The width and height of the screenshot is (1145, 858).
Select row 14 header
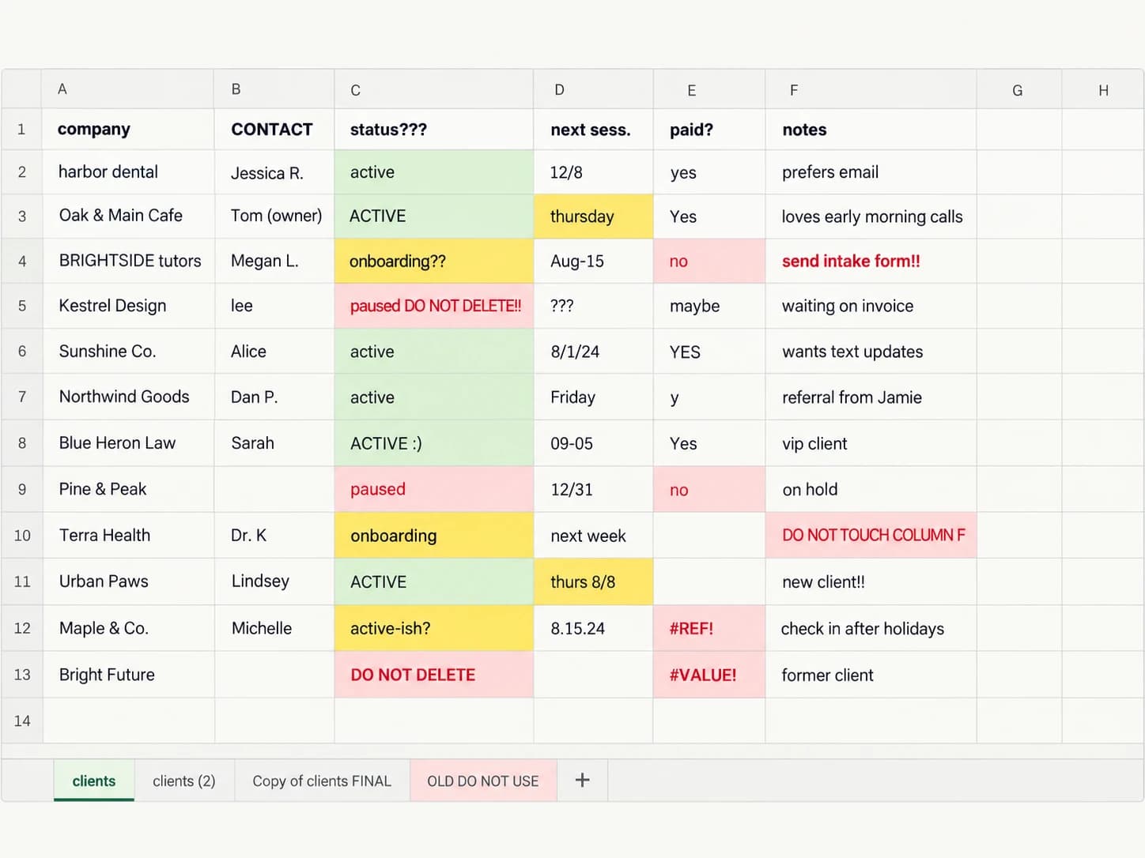22,721
